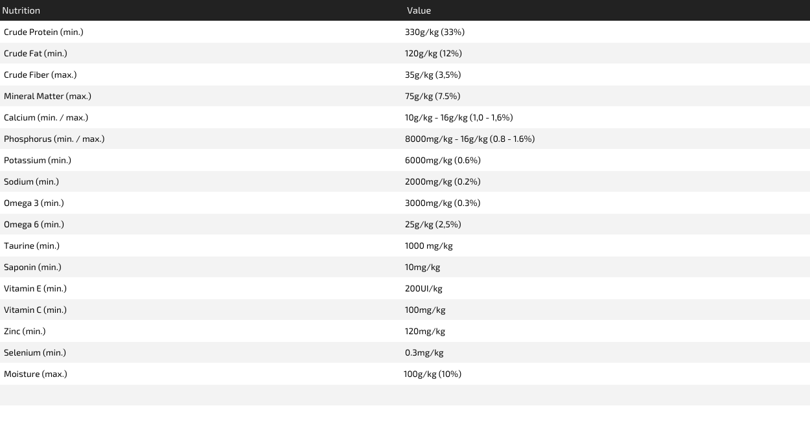
Task: Click the Crude Fiber value 35g/kg (3,5%)
Action: pyautogui.click(x=433, y=74)
